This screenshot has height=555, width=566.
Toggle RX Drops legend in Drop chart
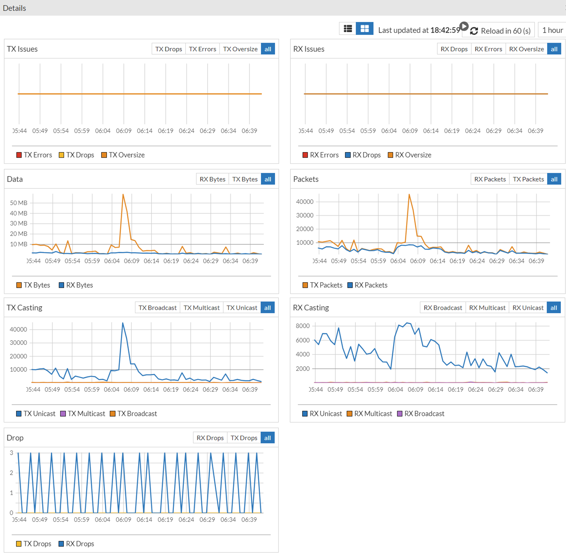click(61, 544)
